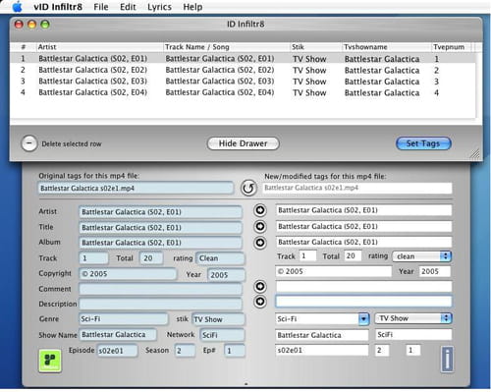The height and width of the screenshot is (392, 491).
Task: Click the new Album input field
Action: tap(363, 242)
